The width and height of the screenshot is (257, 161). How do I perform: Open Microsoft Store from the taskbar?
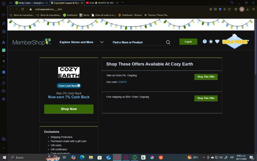click(100, 157)
